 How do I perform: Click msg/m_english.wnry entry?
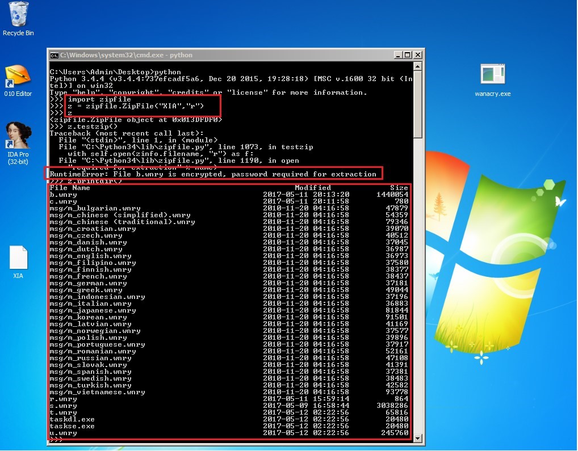(x=91, y=256)
